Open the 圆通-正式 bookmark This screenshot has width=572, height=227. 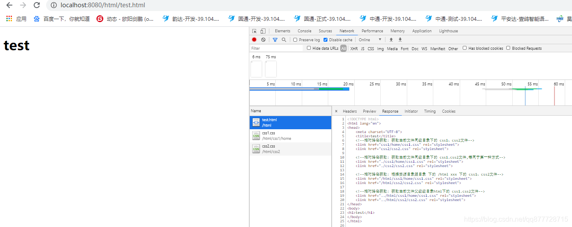(x=322, y=19)
